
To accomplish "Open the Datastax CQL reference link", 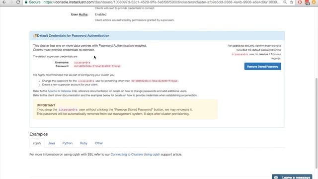I will click(x=66, y=91).
